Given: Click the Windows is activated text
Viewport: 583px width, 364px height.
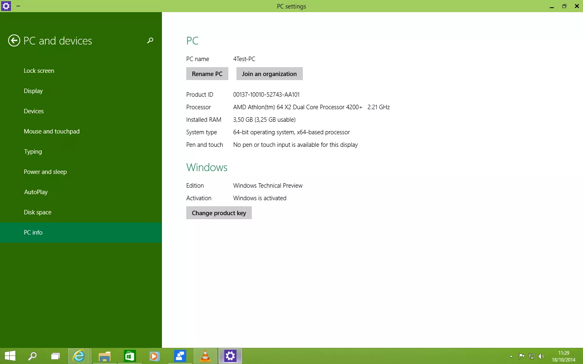Looking at the screenshot, I should point(260,198).
